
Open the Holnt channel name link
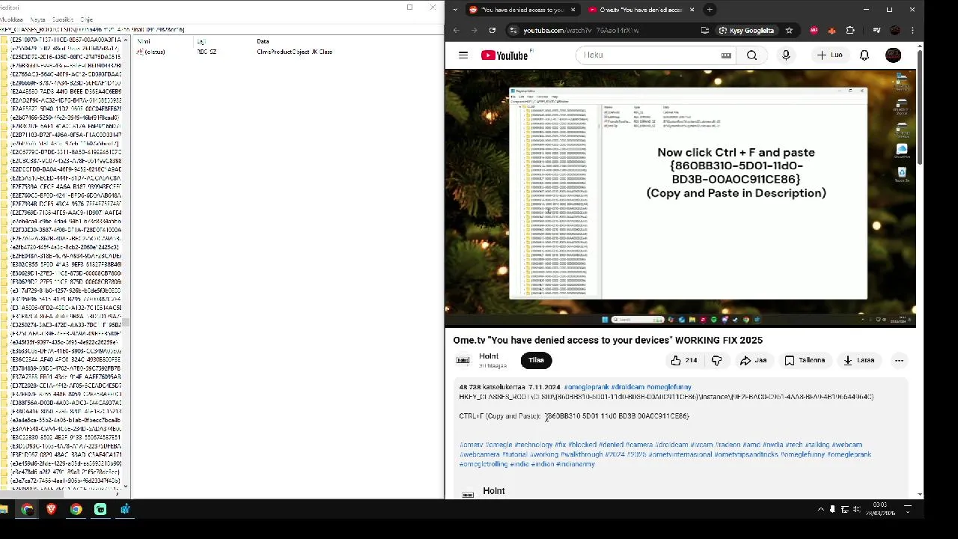[489, 356]
